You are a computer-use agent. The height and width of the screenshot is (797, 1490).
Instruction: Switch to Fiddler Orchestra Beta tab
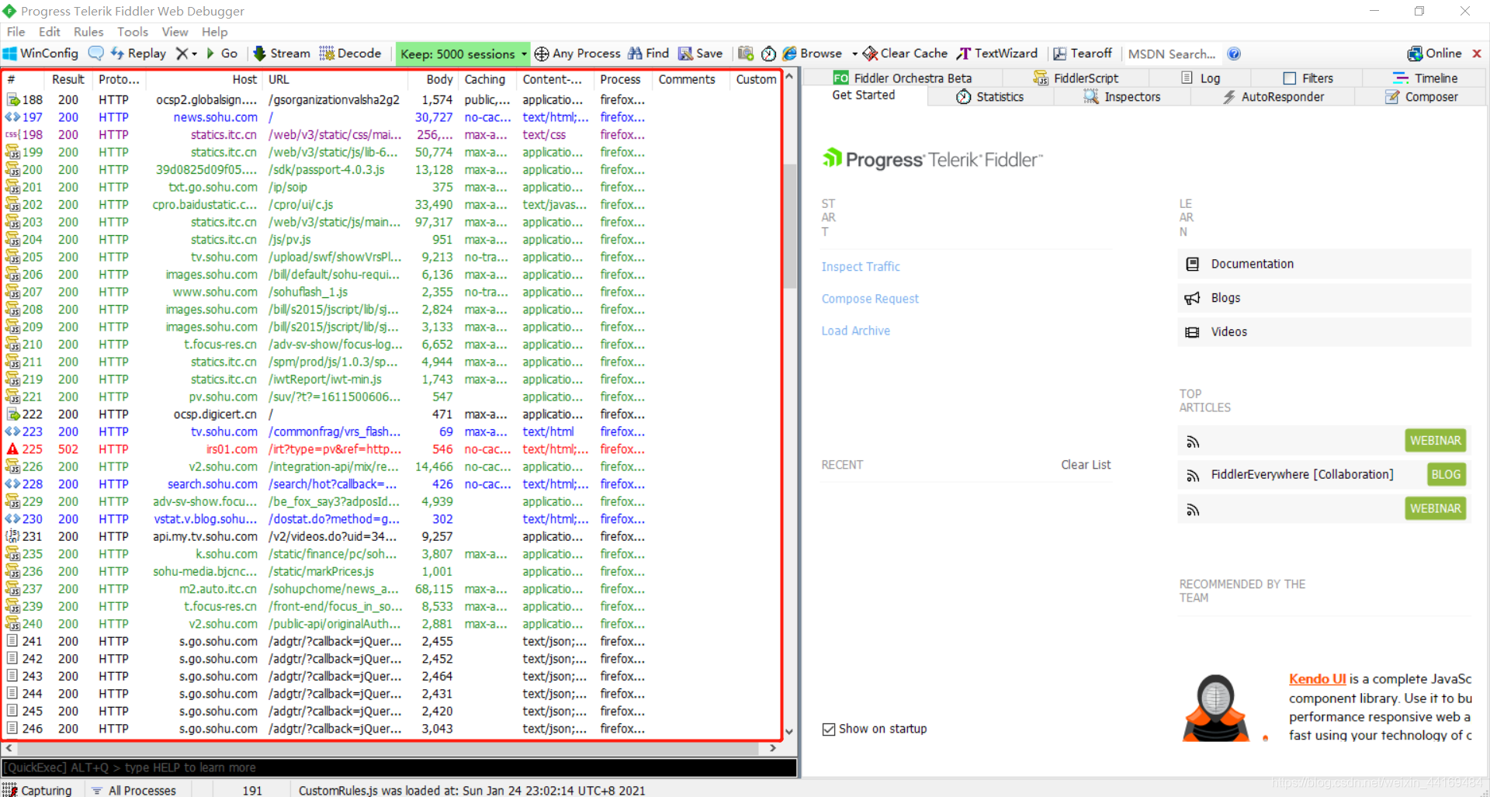coord(903,78)
